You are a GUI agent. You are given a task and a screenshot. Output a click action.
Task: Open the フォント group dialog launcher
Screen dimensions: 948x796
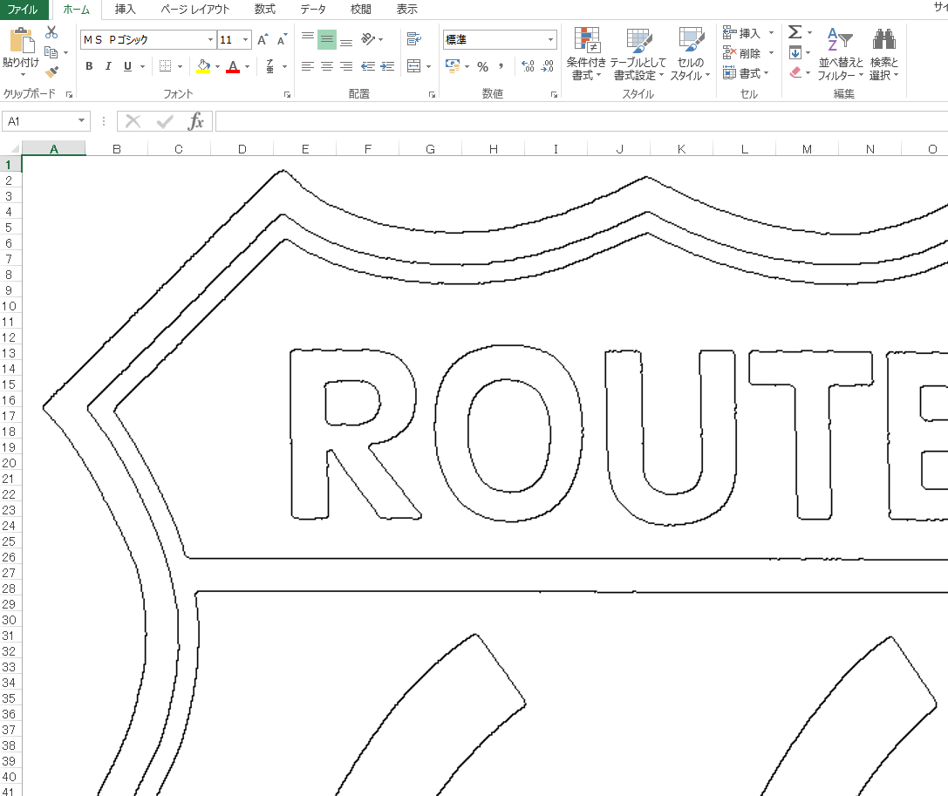coord(287,94)
